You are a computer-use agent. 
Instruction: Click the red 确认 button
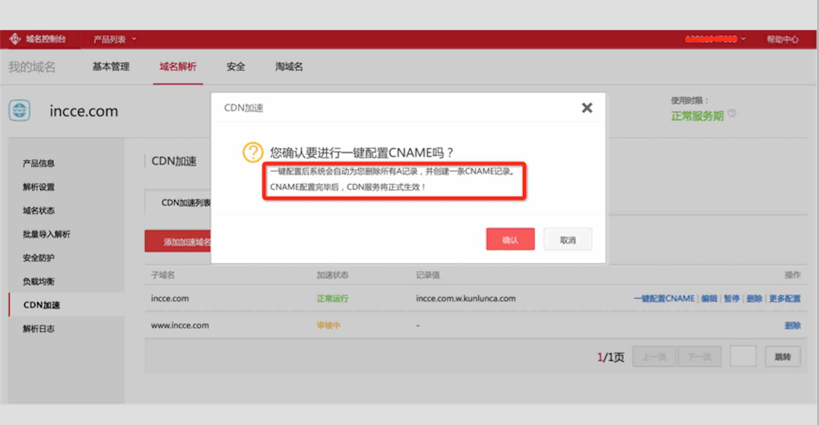coord(510,239)
